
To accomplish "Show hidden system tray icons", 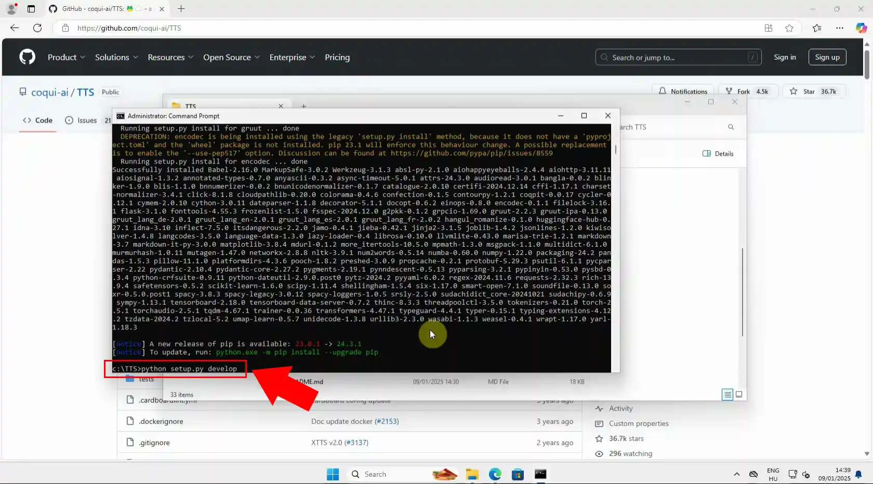I will 736,474.
